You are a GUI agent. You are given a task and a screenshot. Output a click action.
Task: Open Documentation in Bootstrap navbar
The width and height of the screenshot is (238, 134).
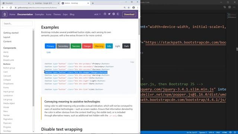pos(25,15)
